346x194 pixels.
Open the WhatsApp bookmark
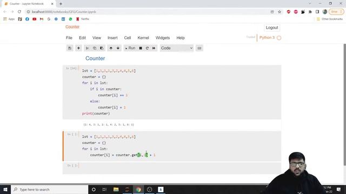[x=70, y=19]
